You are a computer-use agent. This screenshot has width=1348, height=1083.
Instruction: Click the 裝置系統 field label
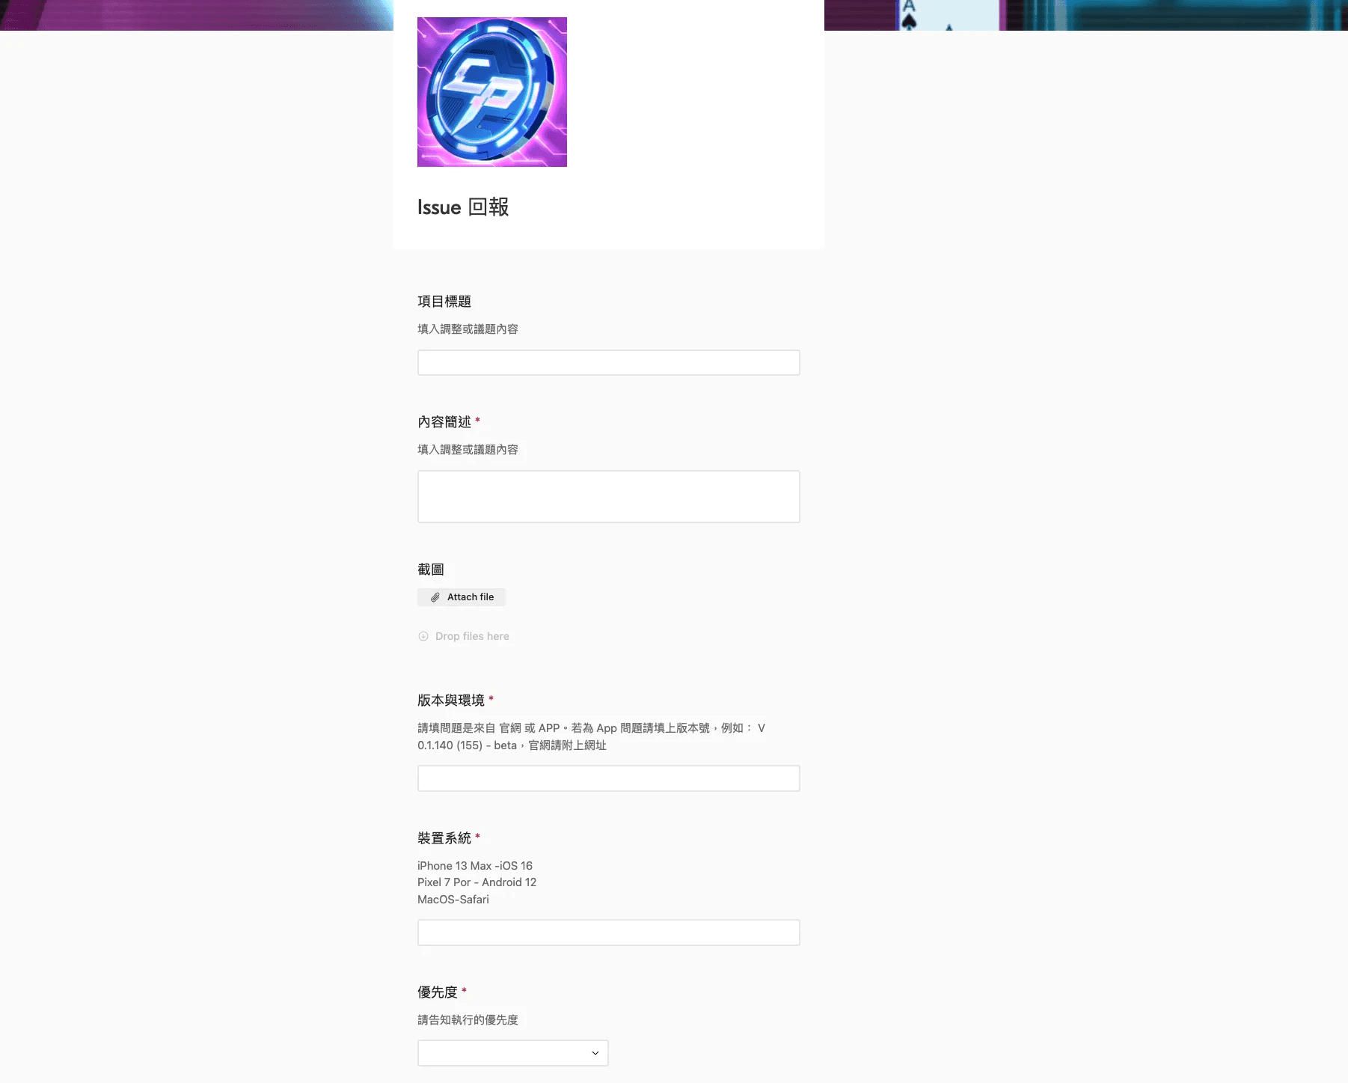point(444,838)
